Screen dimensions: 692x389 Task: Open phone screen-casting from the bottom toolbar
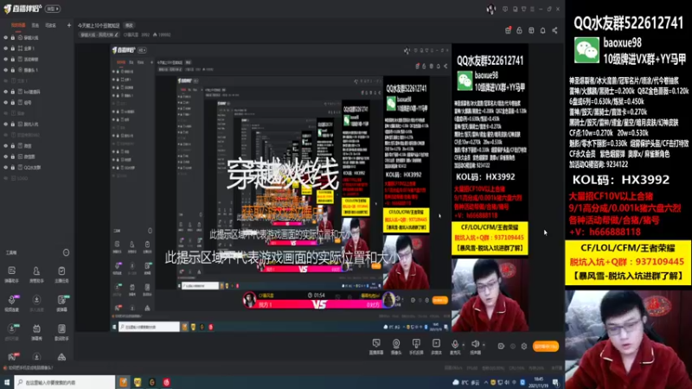click(x=416, y=347)
